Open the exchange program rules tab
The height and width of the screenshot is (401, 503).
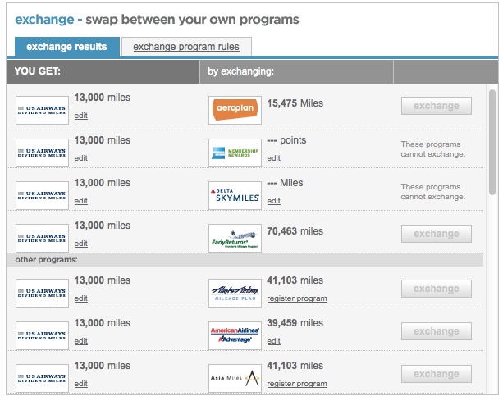pos(186,47)
